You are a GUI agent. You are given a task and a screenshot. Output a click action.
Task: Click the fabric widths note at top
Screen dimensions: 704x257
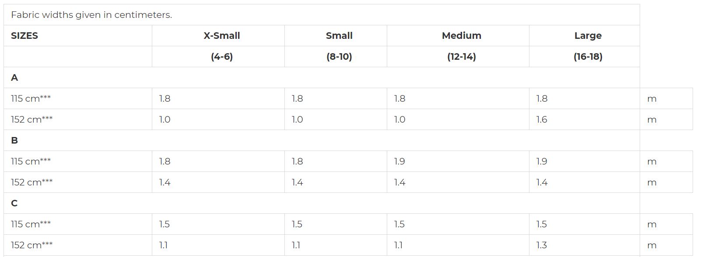[x=91, y=15]
